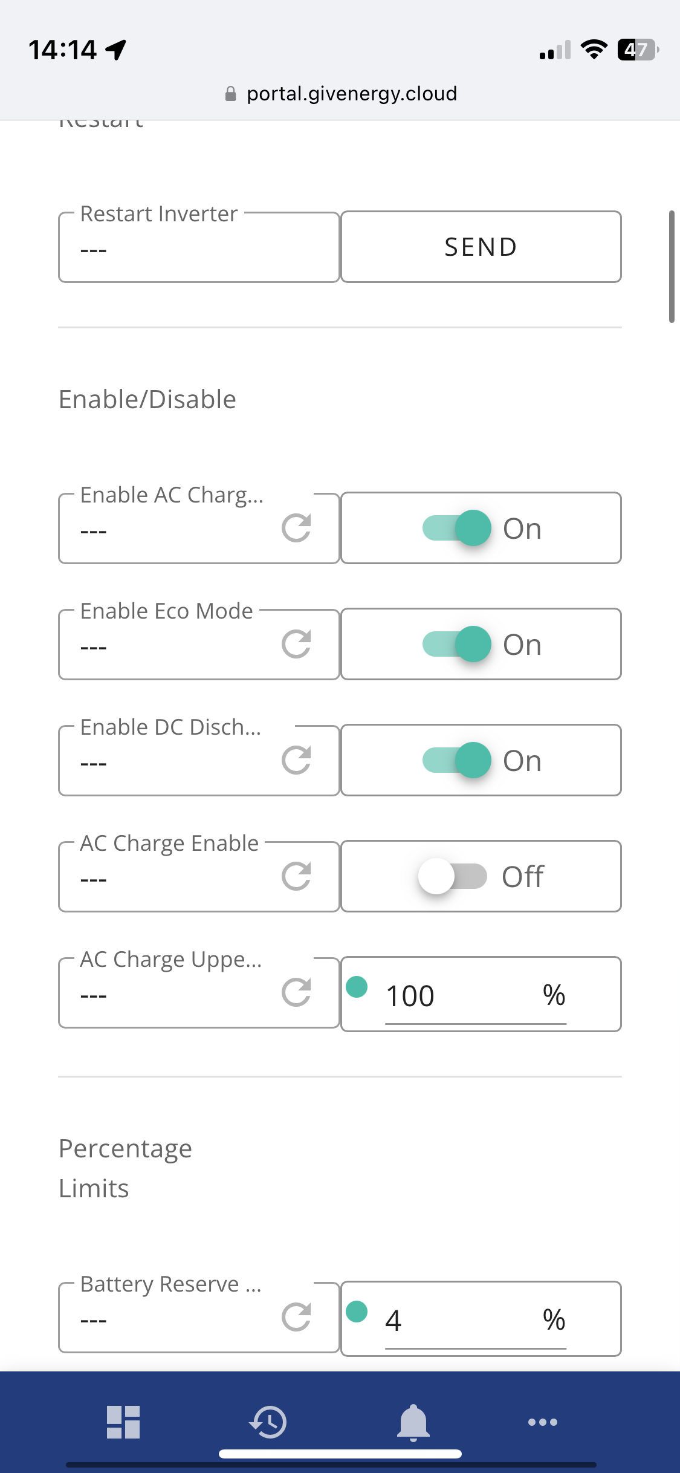Disable the Enable DC Discharge switch
Screen dimensions: 680x1473
(456, 760)
